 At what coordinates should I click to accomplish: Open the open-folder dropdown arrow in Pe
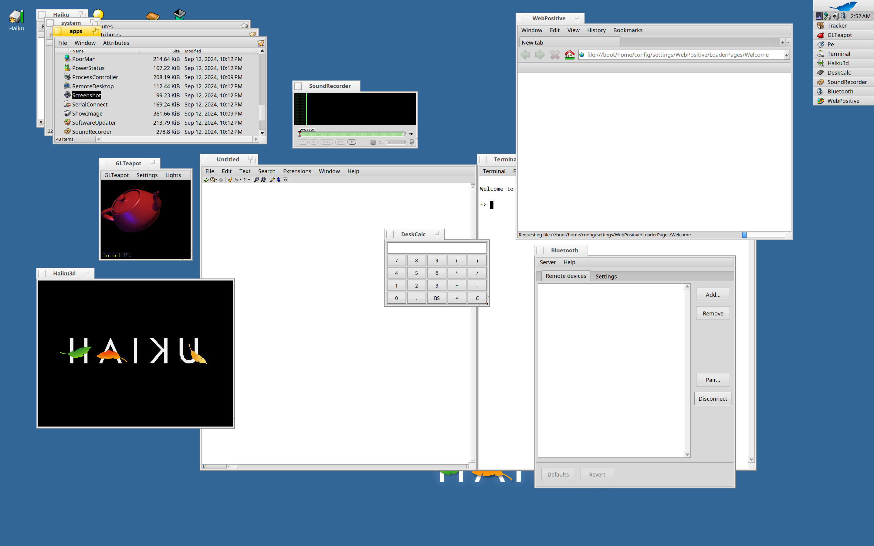(216, 180)
